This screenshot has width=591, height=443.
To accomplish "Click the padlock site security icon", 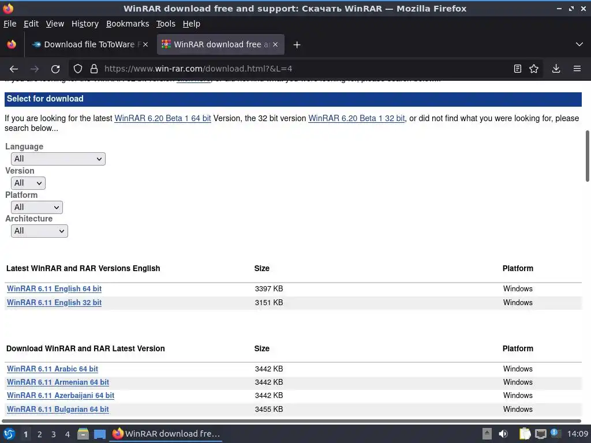I will click(94, 69).
